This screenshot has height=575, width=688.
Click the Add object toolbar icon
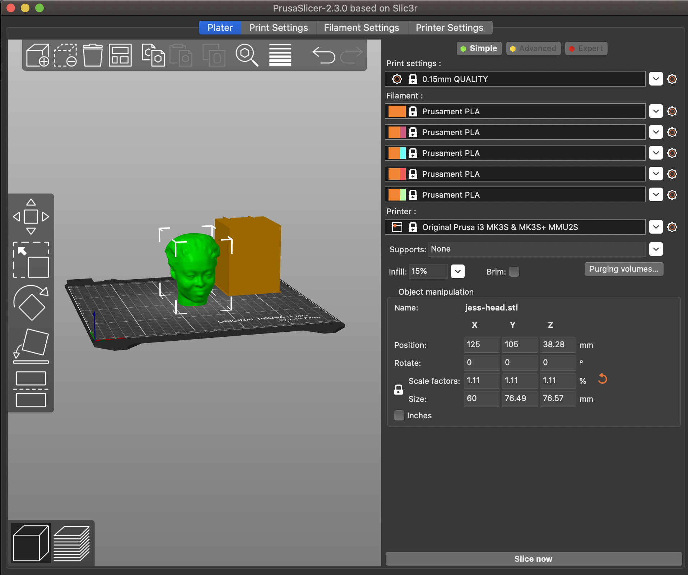38,55
